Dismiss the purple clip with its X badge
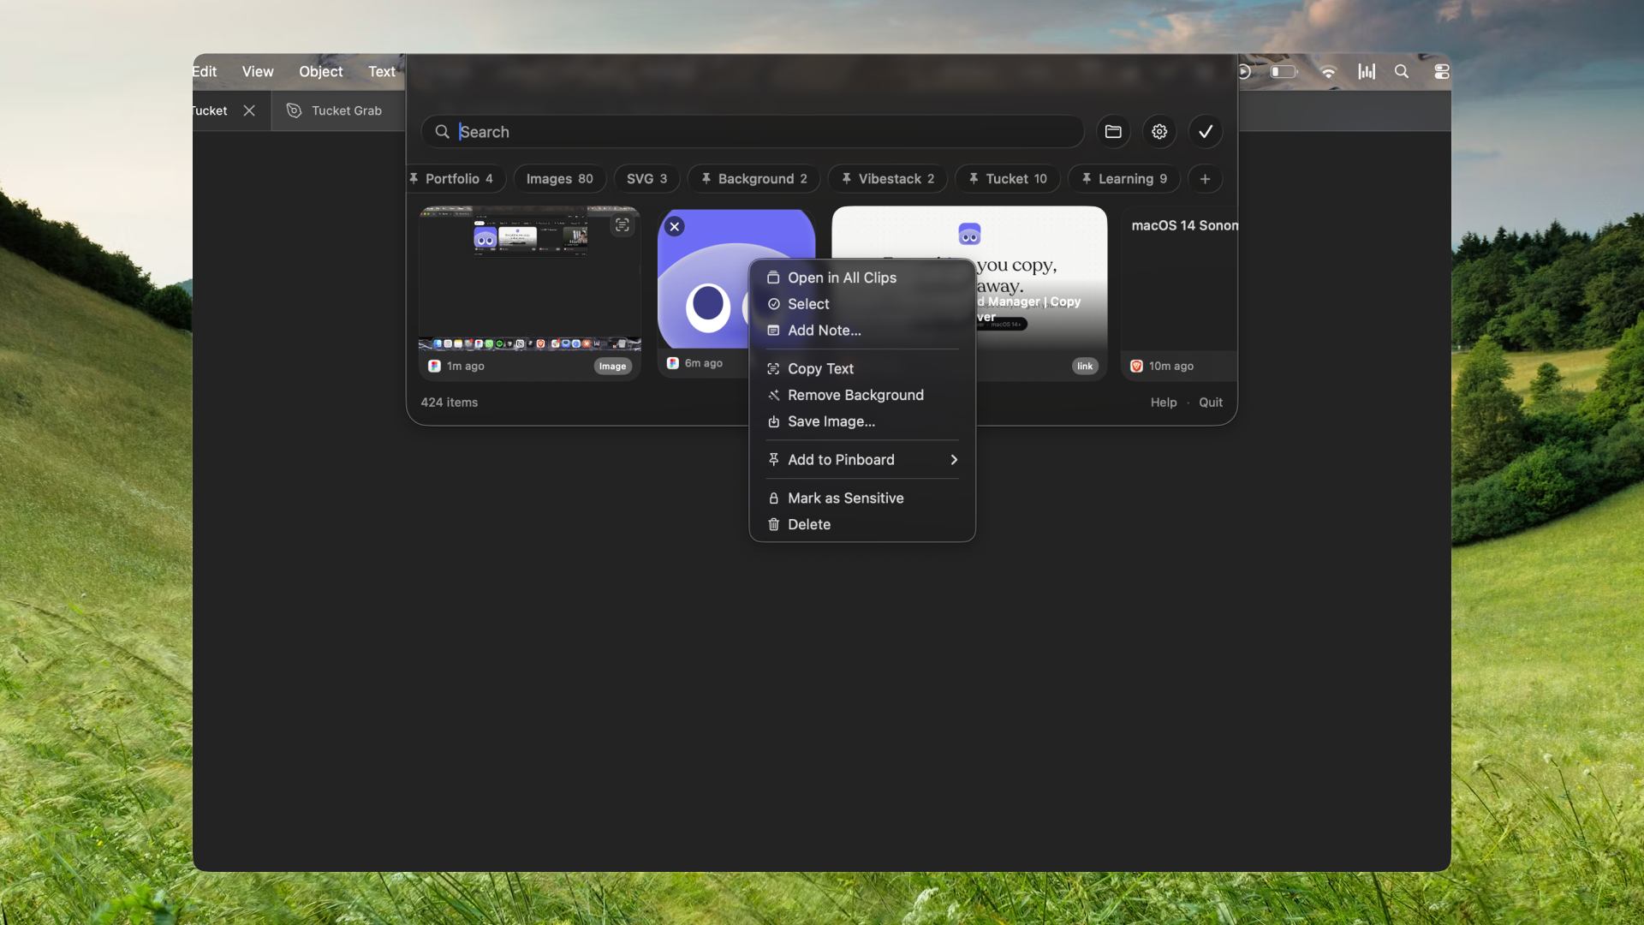 pos(675,227)
